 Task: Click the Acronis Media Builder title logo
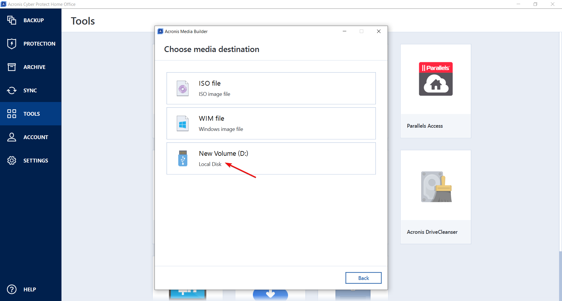(160, 31)
